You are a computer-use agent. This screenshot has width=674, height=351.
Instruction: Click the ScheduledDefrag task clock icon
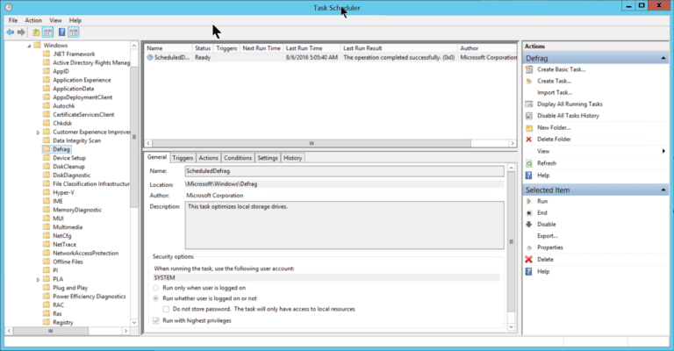[x=149, y=57]
